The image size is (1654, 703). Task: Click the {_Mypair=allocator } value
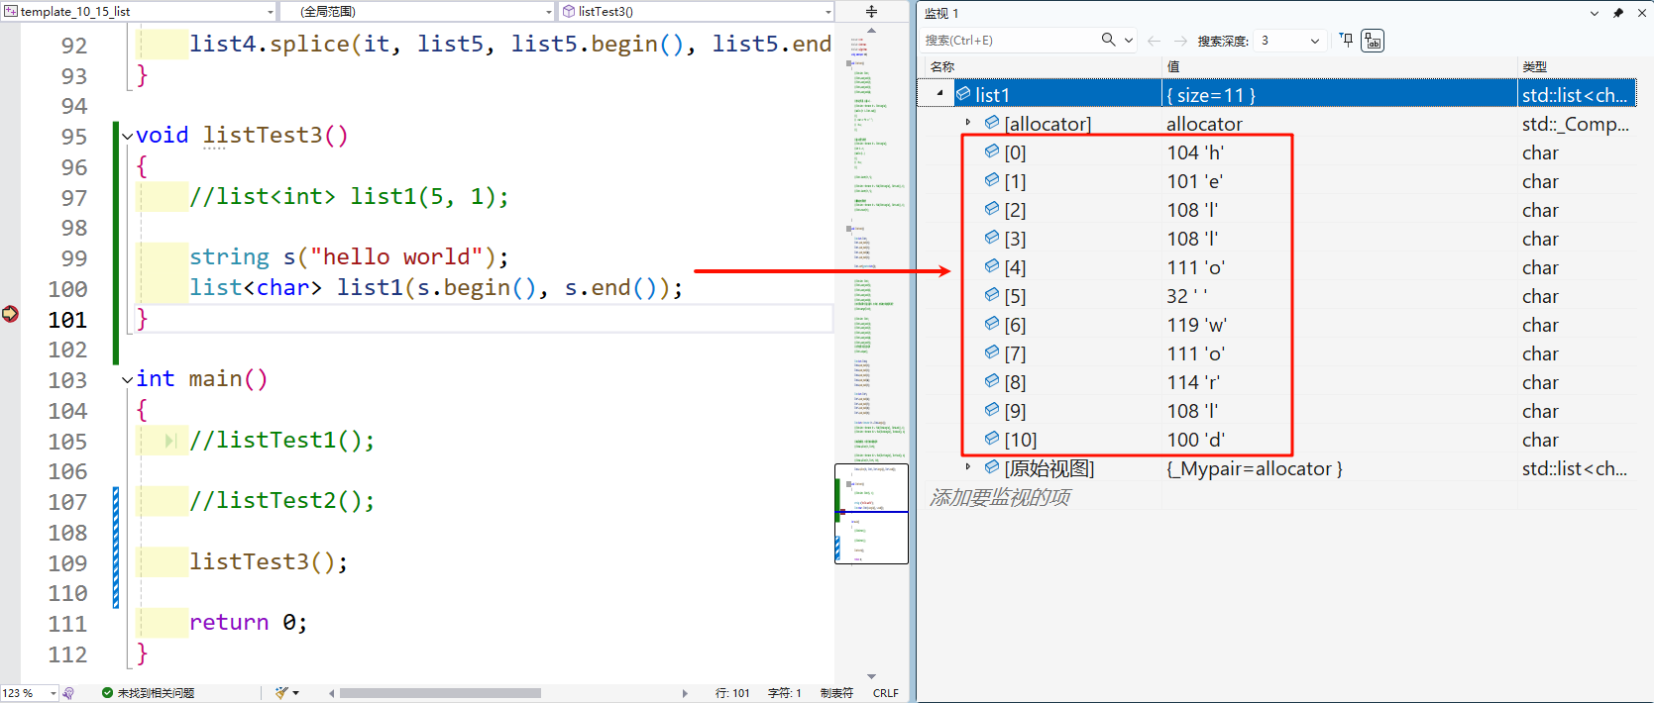pyautogui.click(x=1255, y=468)
